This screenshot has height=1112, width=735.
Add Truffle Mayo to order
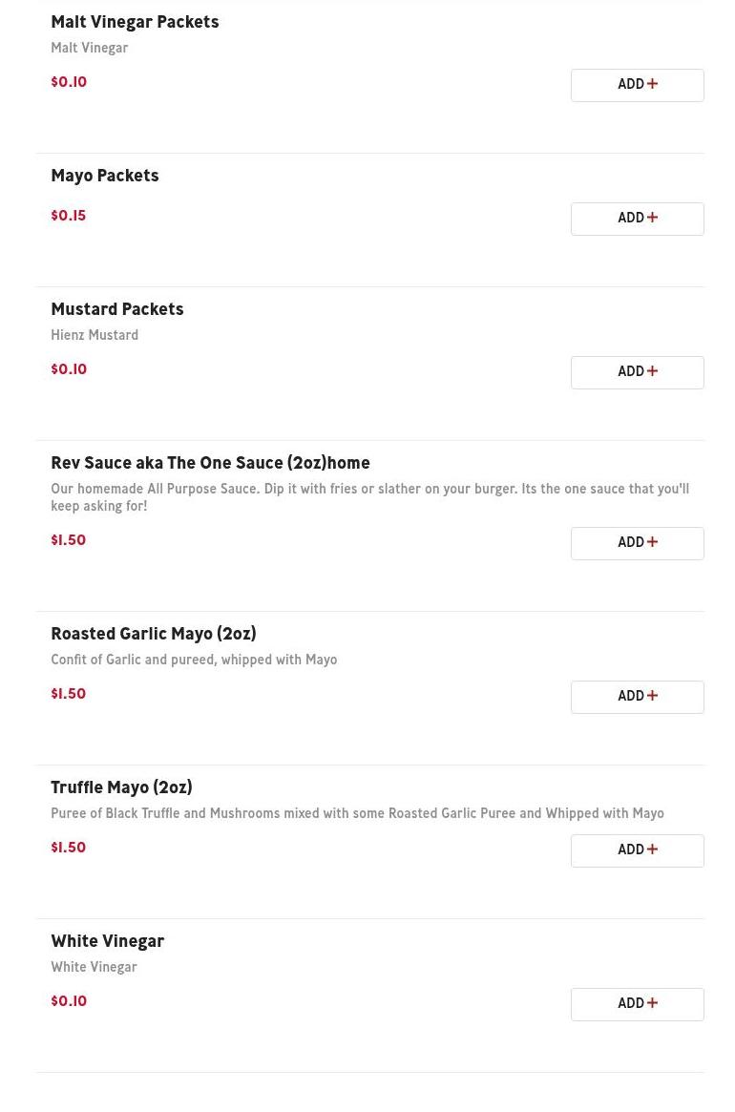[637, 850]
